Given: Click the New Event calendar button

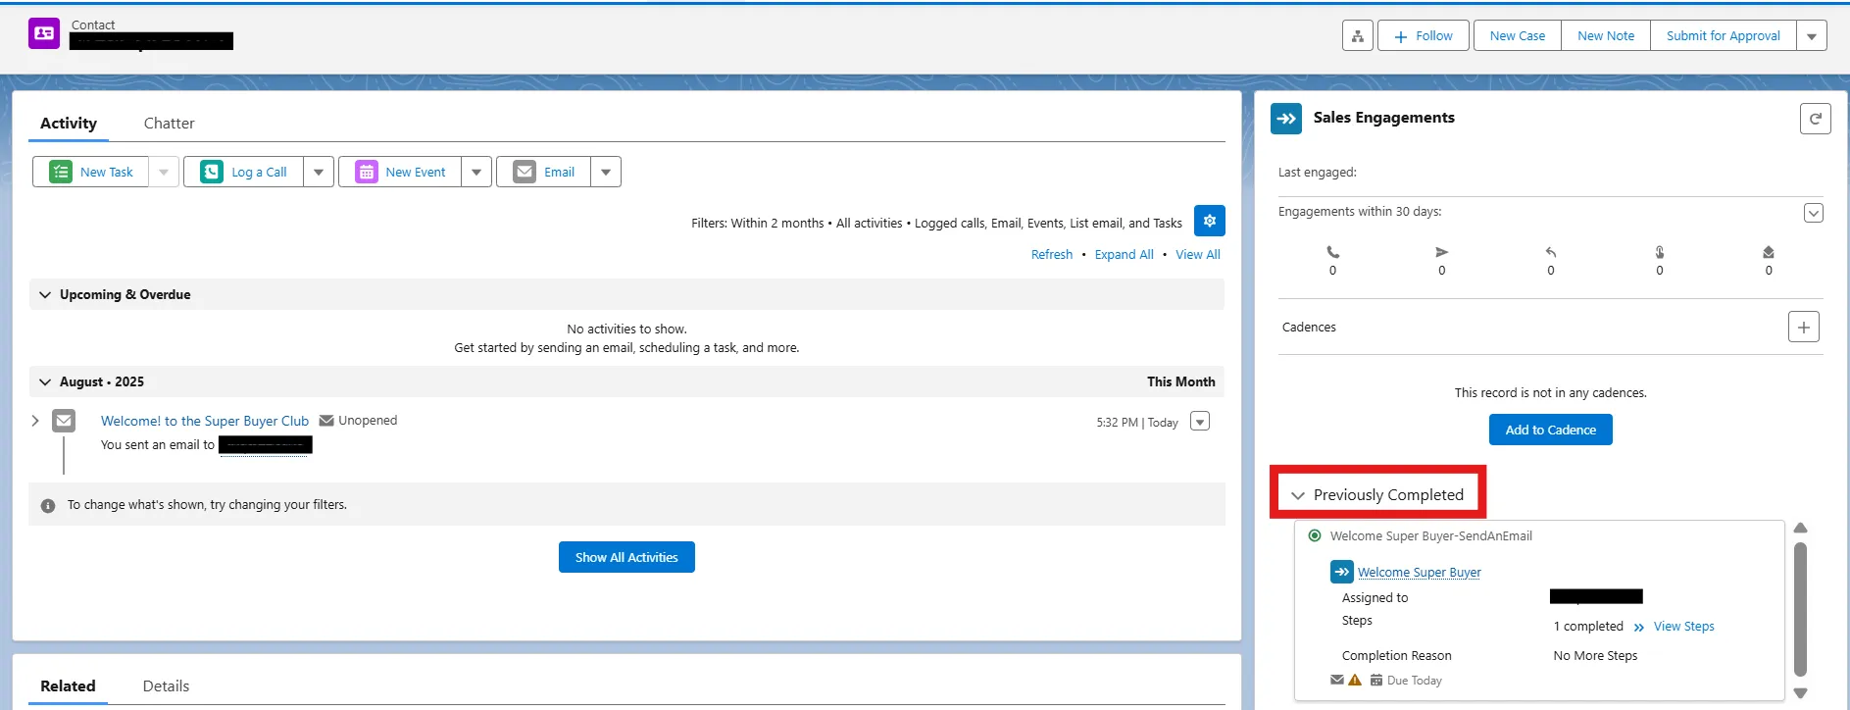Looking at the screenshot, I should pos(400,172).
